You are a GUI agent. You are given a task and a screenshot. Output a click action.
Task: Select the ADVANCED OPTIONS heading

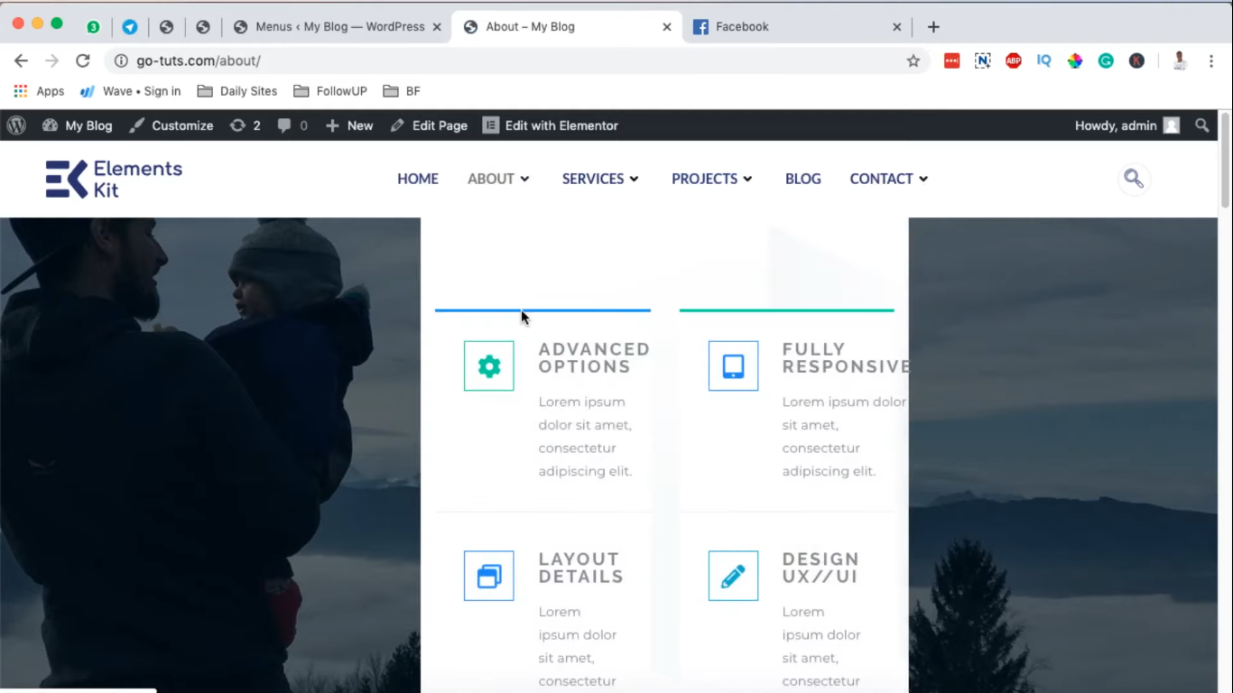(594, 358)
